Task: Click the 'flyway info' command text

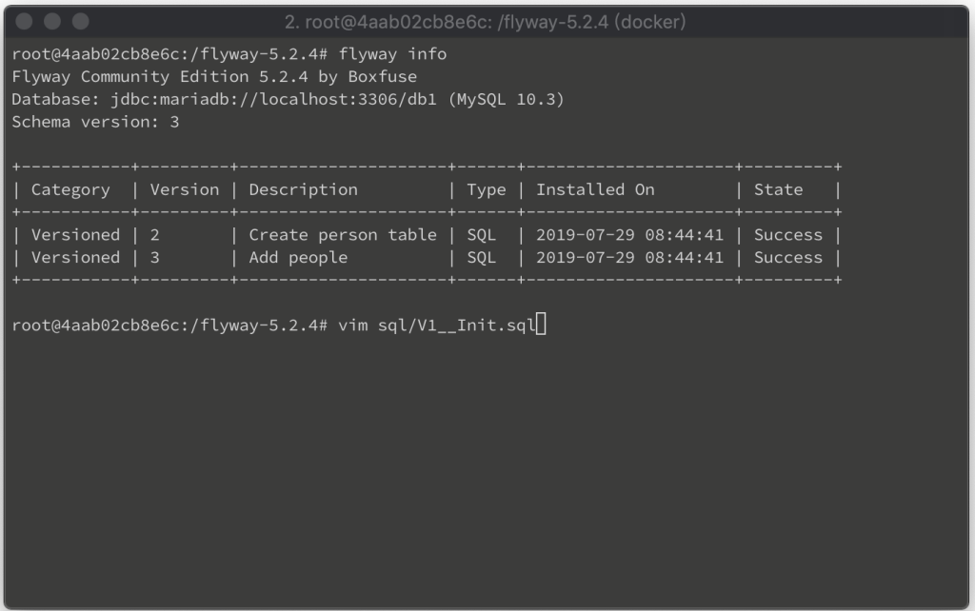Action: click(x=392, y=54)
